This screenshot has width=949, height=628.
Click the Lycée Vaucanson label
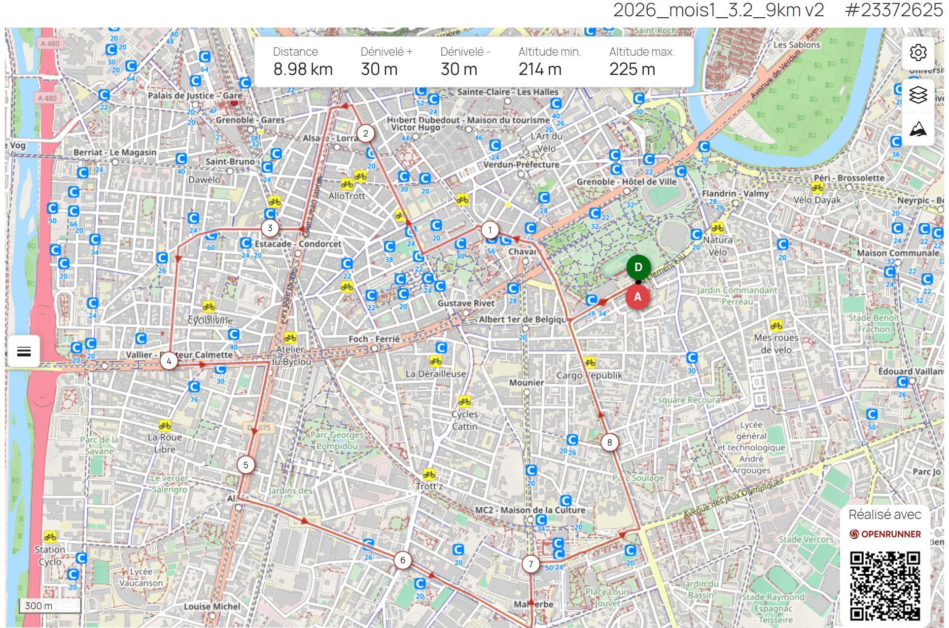point(141,577)
